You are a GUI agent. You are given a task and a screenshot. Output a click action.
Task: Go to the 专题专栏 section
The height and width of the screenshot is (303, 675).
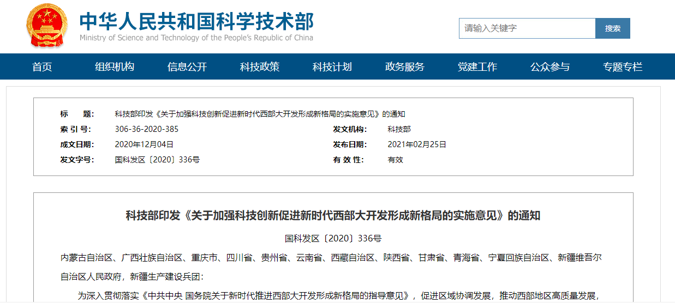[x=623, y=67]
